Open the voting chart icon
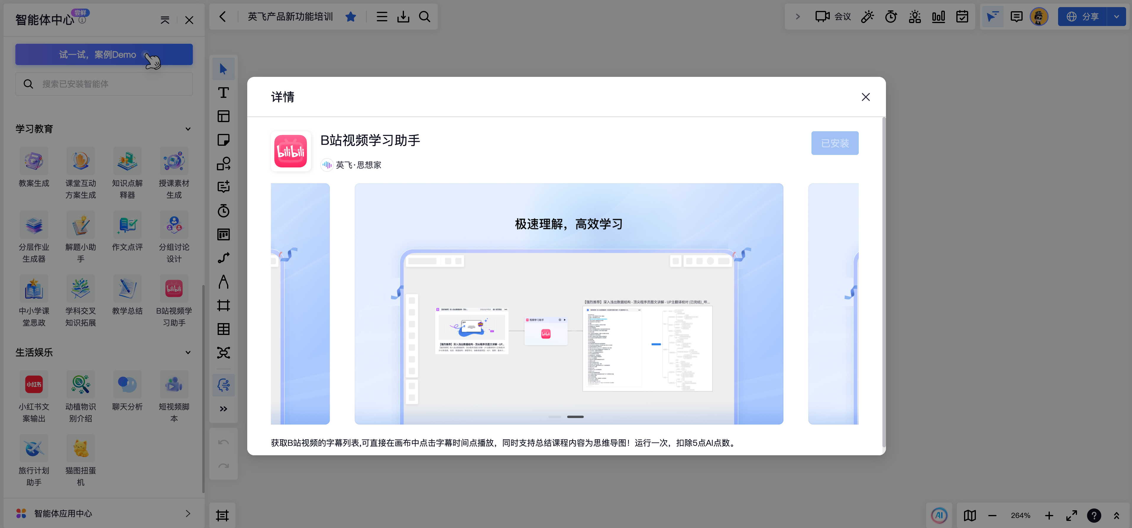Screen dimensions: 1132x528 [x=938, y=17]
